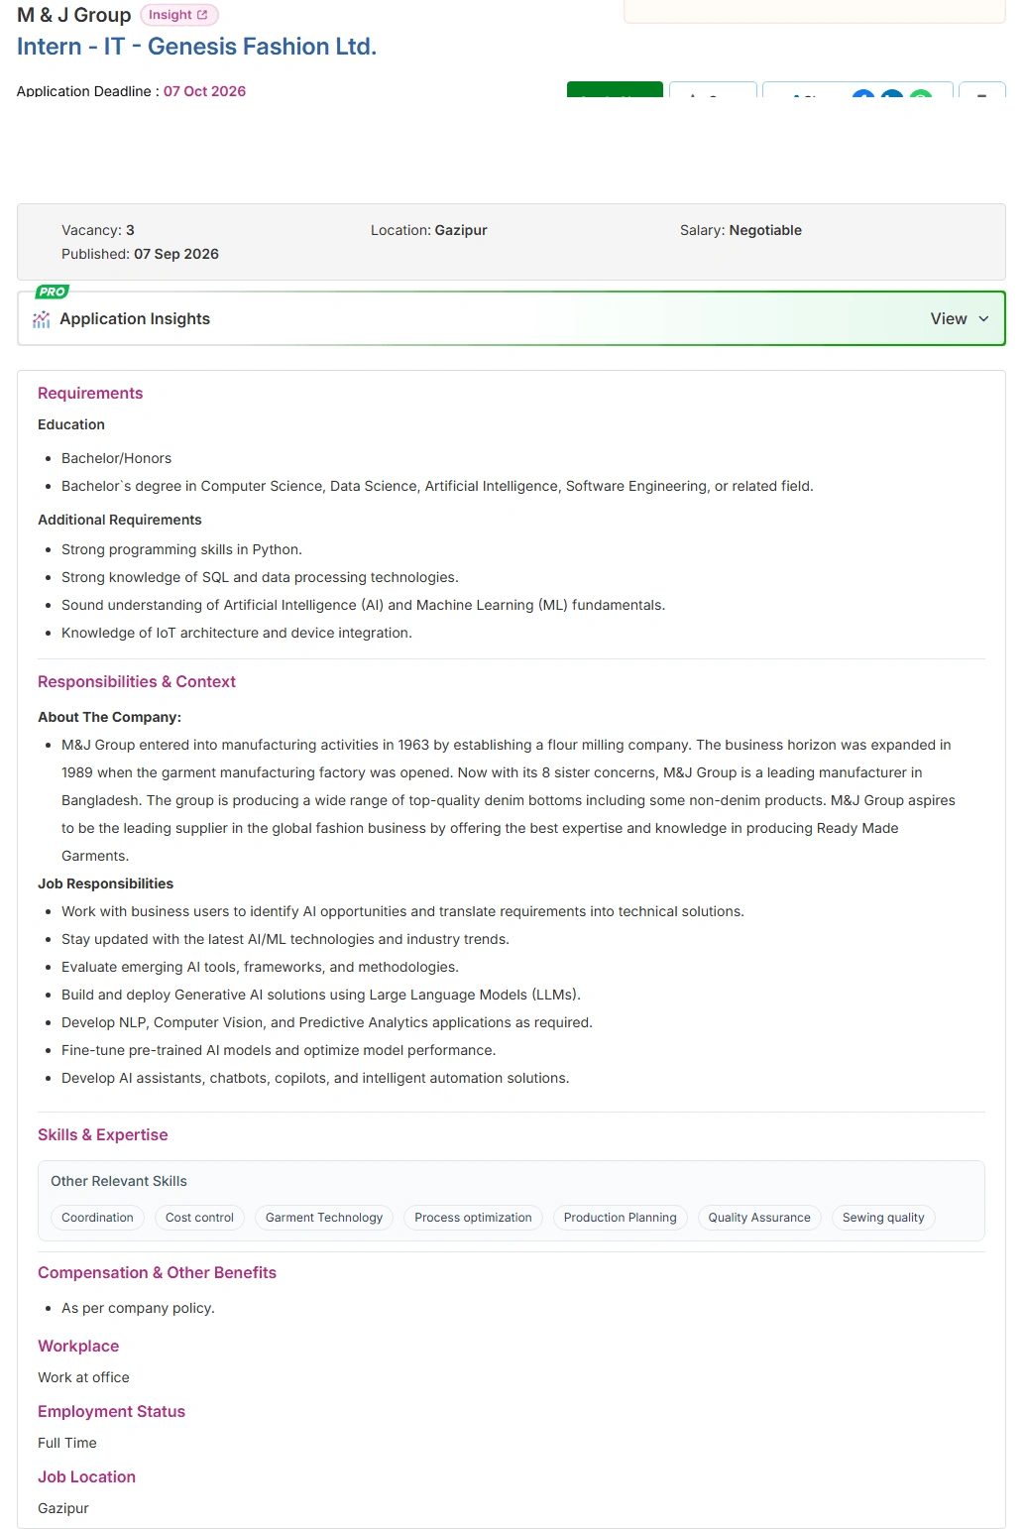Select the Coordination skill tag
1026x1529 pixels.
[x=97, y=1218]
